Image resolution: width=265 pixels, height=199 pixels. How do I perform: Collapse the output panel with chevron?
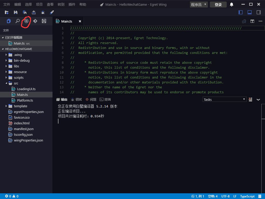(x=258, y=100)
